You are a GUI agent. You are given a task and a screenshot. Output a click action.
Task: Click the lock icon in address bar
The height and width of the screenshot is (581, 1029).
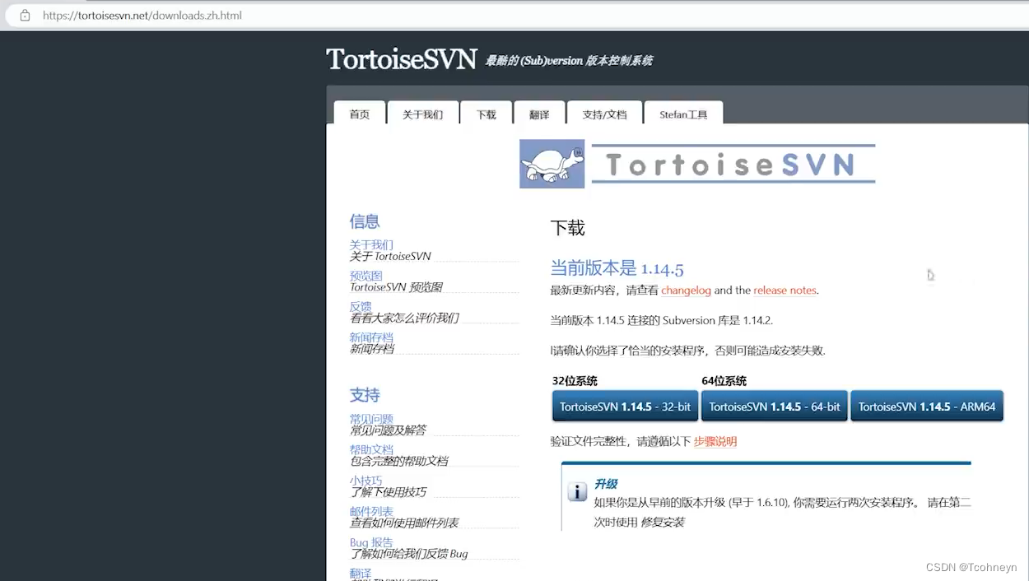point(25,16)
